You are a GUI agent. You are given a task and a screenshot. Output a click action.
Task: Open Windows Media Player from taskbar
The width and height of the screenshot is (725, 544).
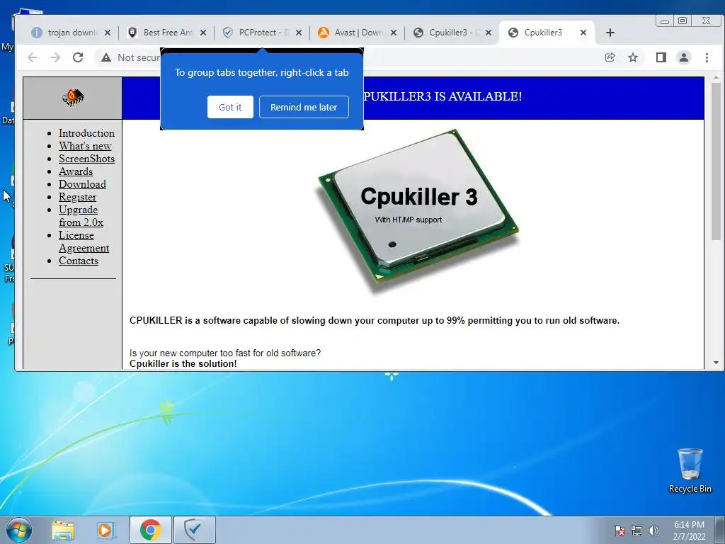tap(106, 530)
